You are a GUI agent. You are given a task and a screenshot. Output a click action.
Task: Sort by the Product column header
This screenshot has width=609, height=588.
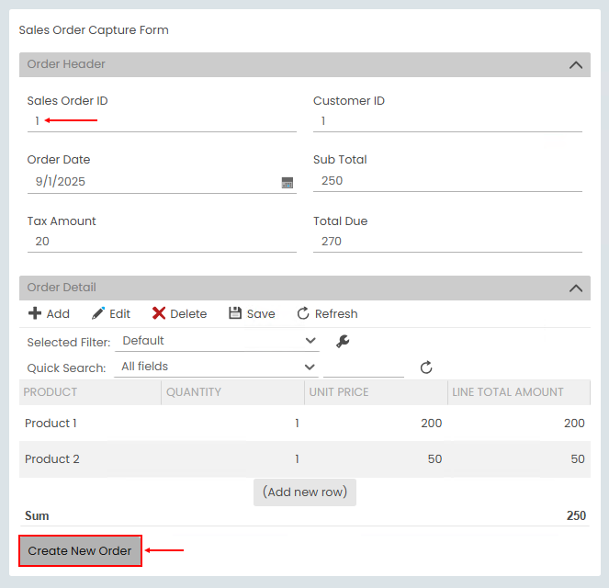[51, 392]
